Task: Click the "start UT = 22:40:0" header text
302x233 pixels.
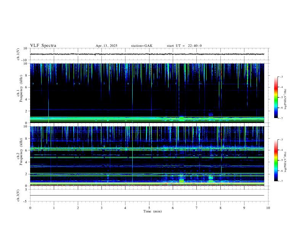Action: 184,46
